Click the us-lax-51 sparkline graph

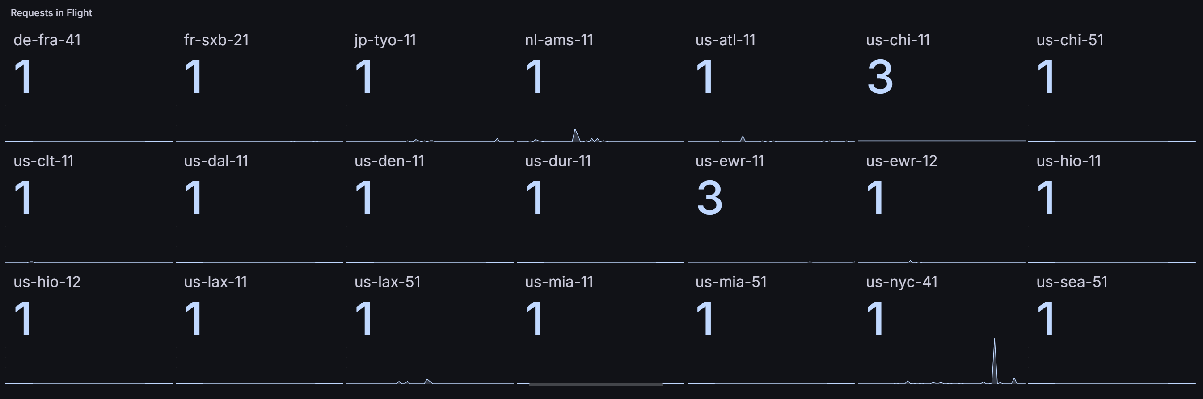(x=430, y=381)
